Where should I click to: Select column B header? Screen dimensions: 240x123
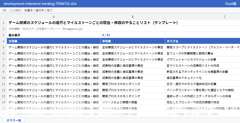(x=133, y=17)
